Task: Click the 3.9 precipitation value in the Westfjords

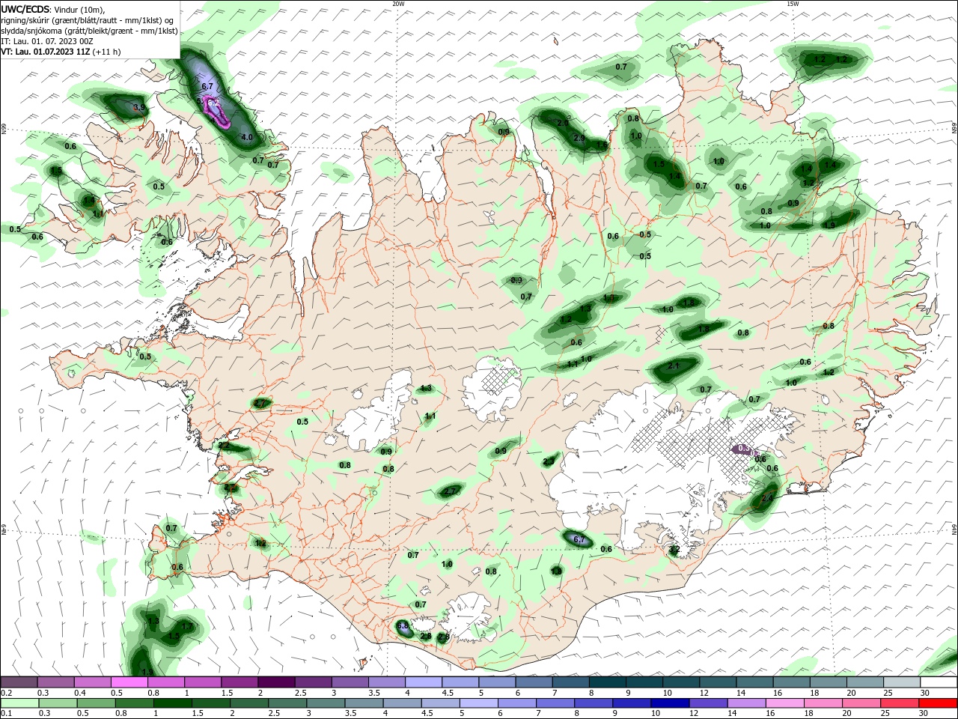Action: pyautogui.click(x=138, y=108)
